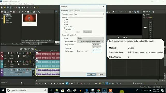166x93 pixels.
Task: Switch to the Media Generators tab
Action: [18, 44]
